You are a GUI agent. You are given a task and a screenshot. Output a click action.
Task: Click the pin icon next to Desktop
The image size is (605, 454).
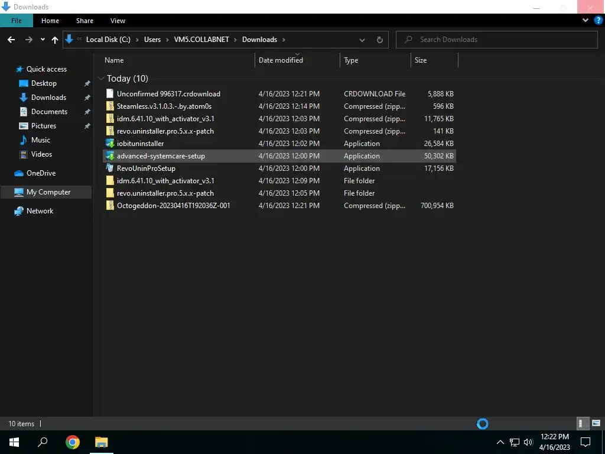(87, 83)
